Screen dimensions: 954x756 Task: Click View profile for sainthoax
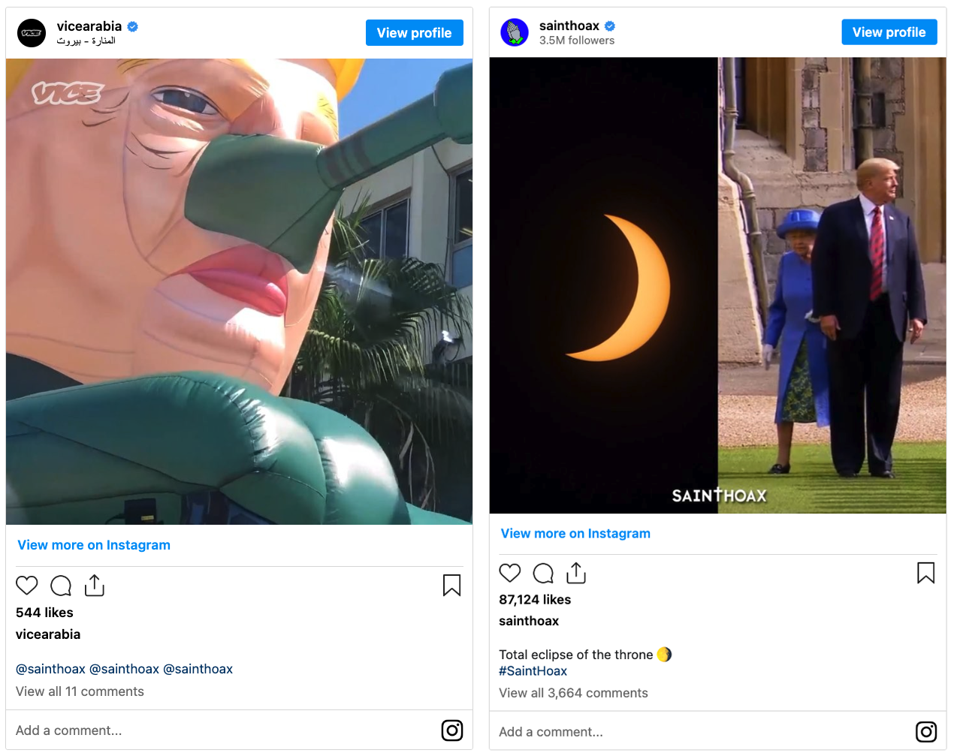tap(889, 32)
